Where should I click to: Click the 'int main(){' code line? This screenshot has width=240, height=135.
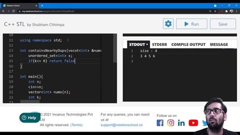pos(31,76)
